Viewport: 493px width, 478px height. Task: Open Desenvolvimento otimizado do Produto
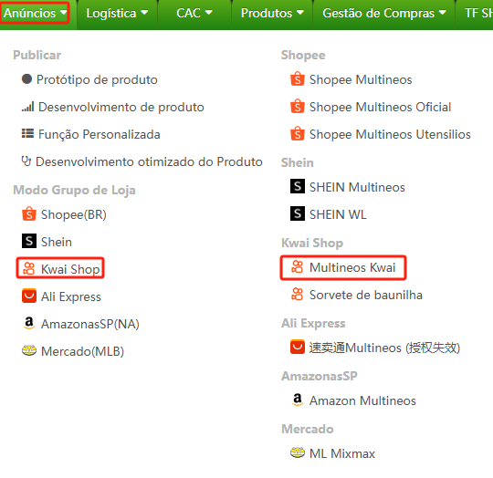pos(149,161)
